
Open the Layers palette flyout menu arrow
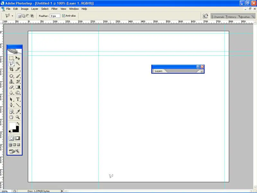pos(202,71)
